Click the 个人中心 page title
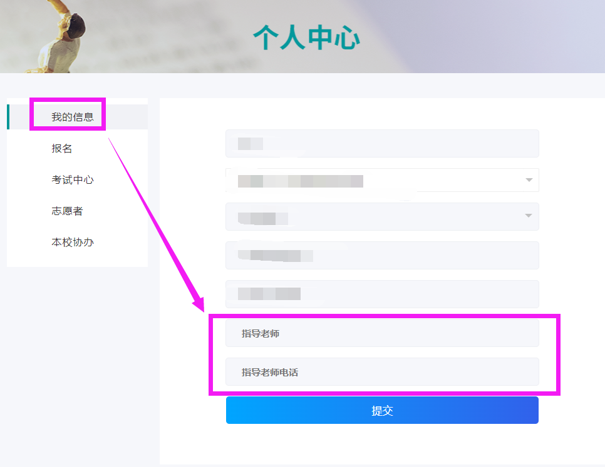The width and height of the screenshot is (605, 467). pos(306,38)
